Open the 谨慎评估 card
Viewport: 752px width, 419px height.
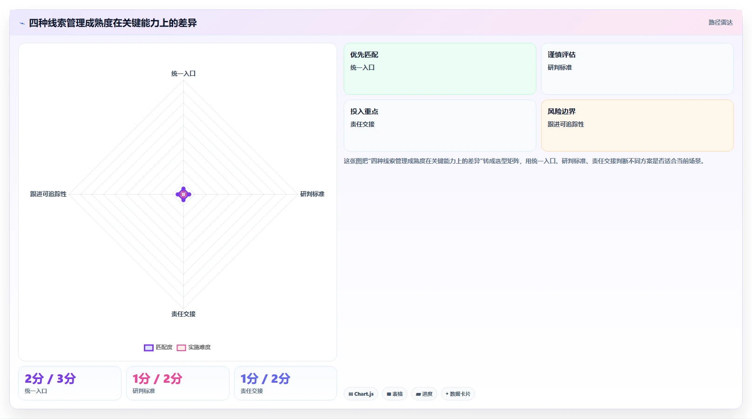(x=637, y=69)
